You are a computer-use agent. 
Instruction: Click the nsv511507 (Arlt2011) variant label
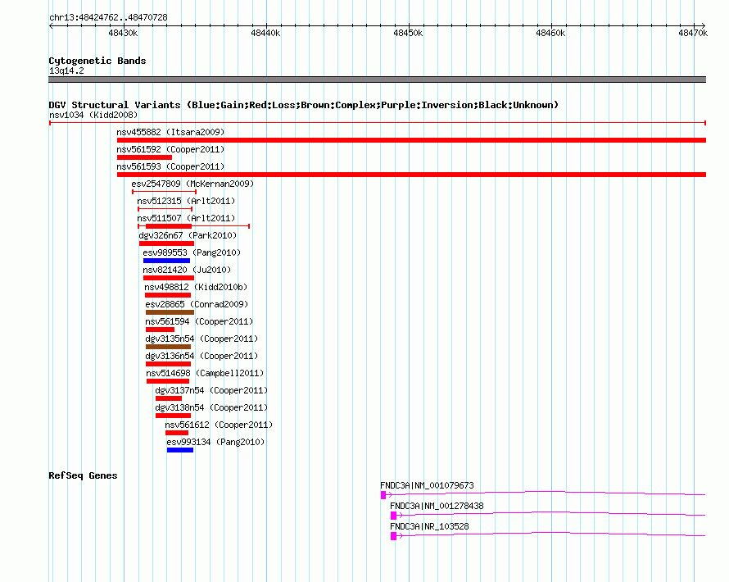(x=186, y=218)
